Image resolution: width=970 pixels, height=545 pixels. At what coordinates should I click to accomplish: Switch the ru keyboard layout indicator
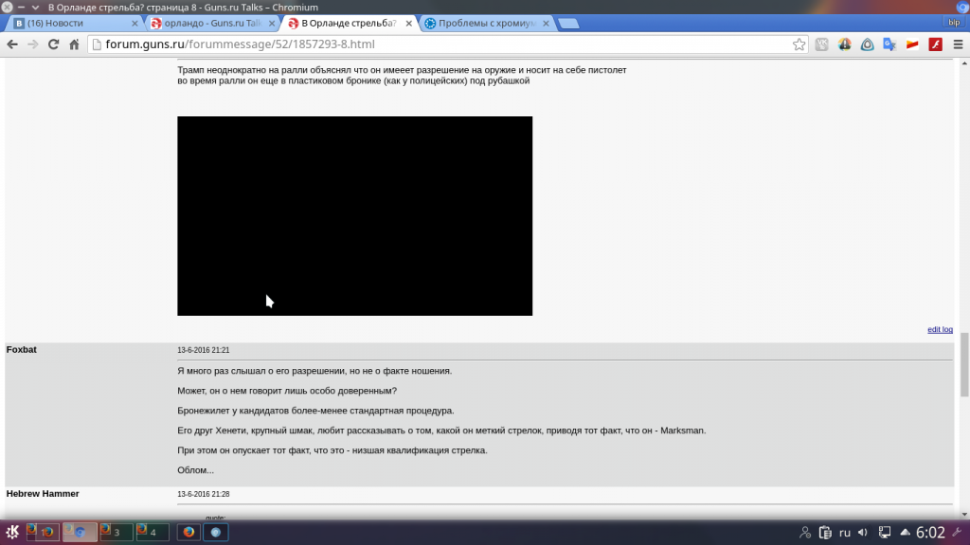click(845, 533)
